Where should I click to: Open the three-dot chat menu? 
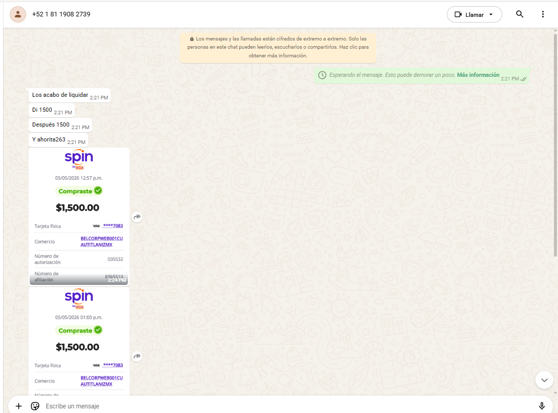click(543, 14)
